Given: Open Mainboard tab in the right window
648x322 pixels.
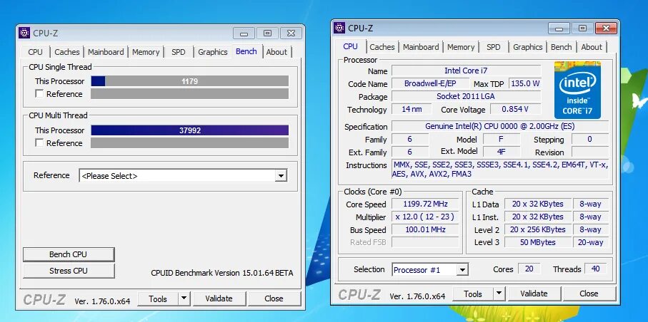Looking at the screenshot, I should (421, 47).
